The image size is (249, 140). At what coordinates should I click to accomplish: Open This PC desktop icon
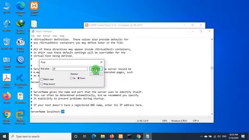7,7
